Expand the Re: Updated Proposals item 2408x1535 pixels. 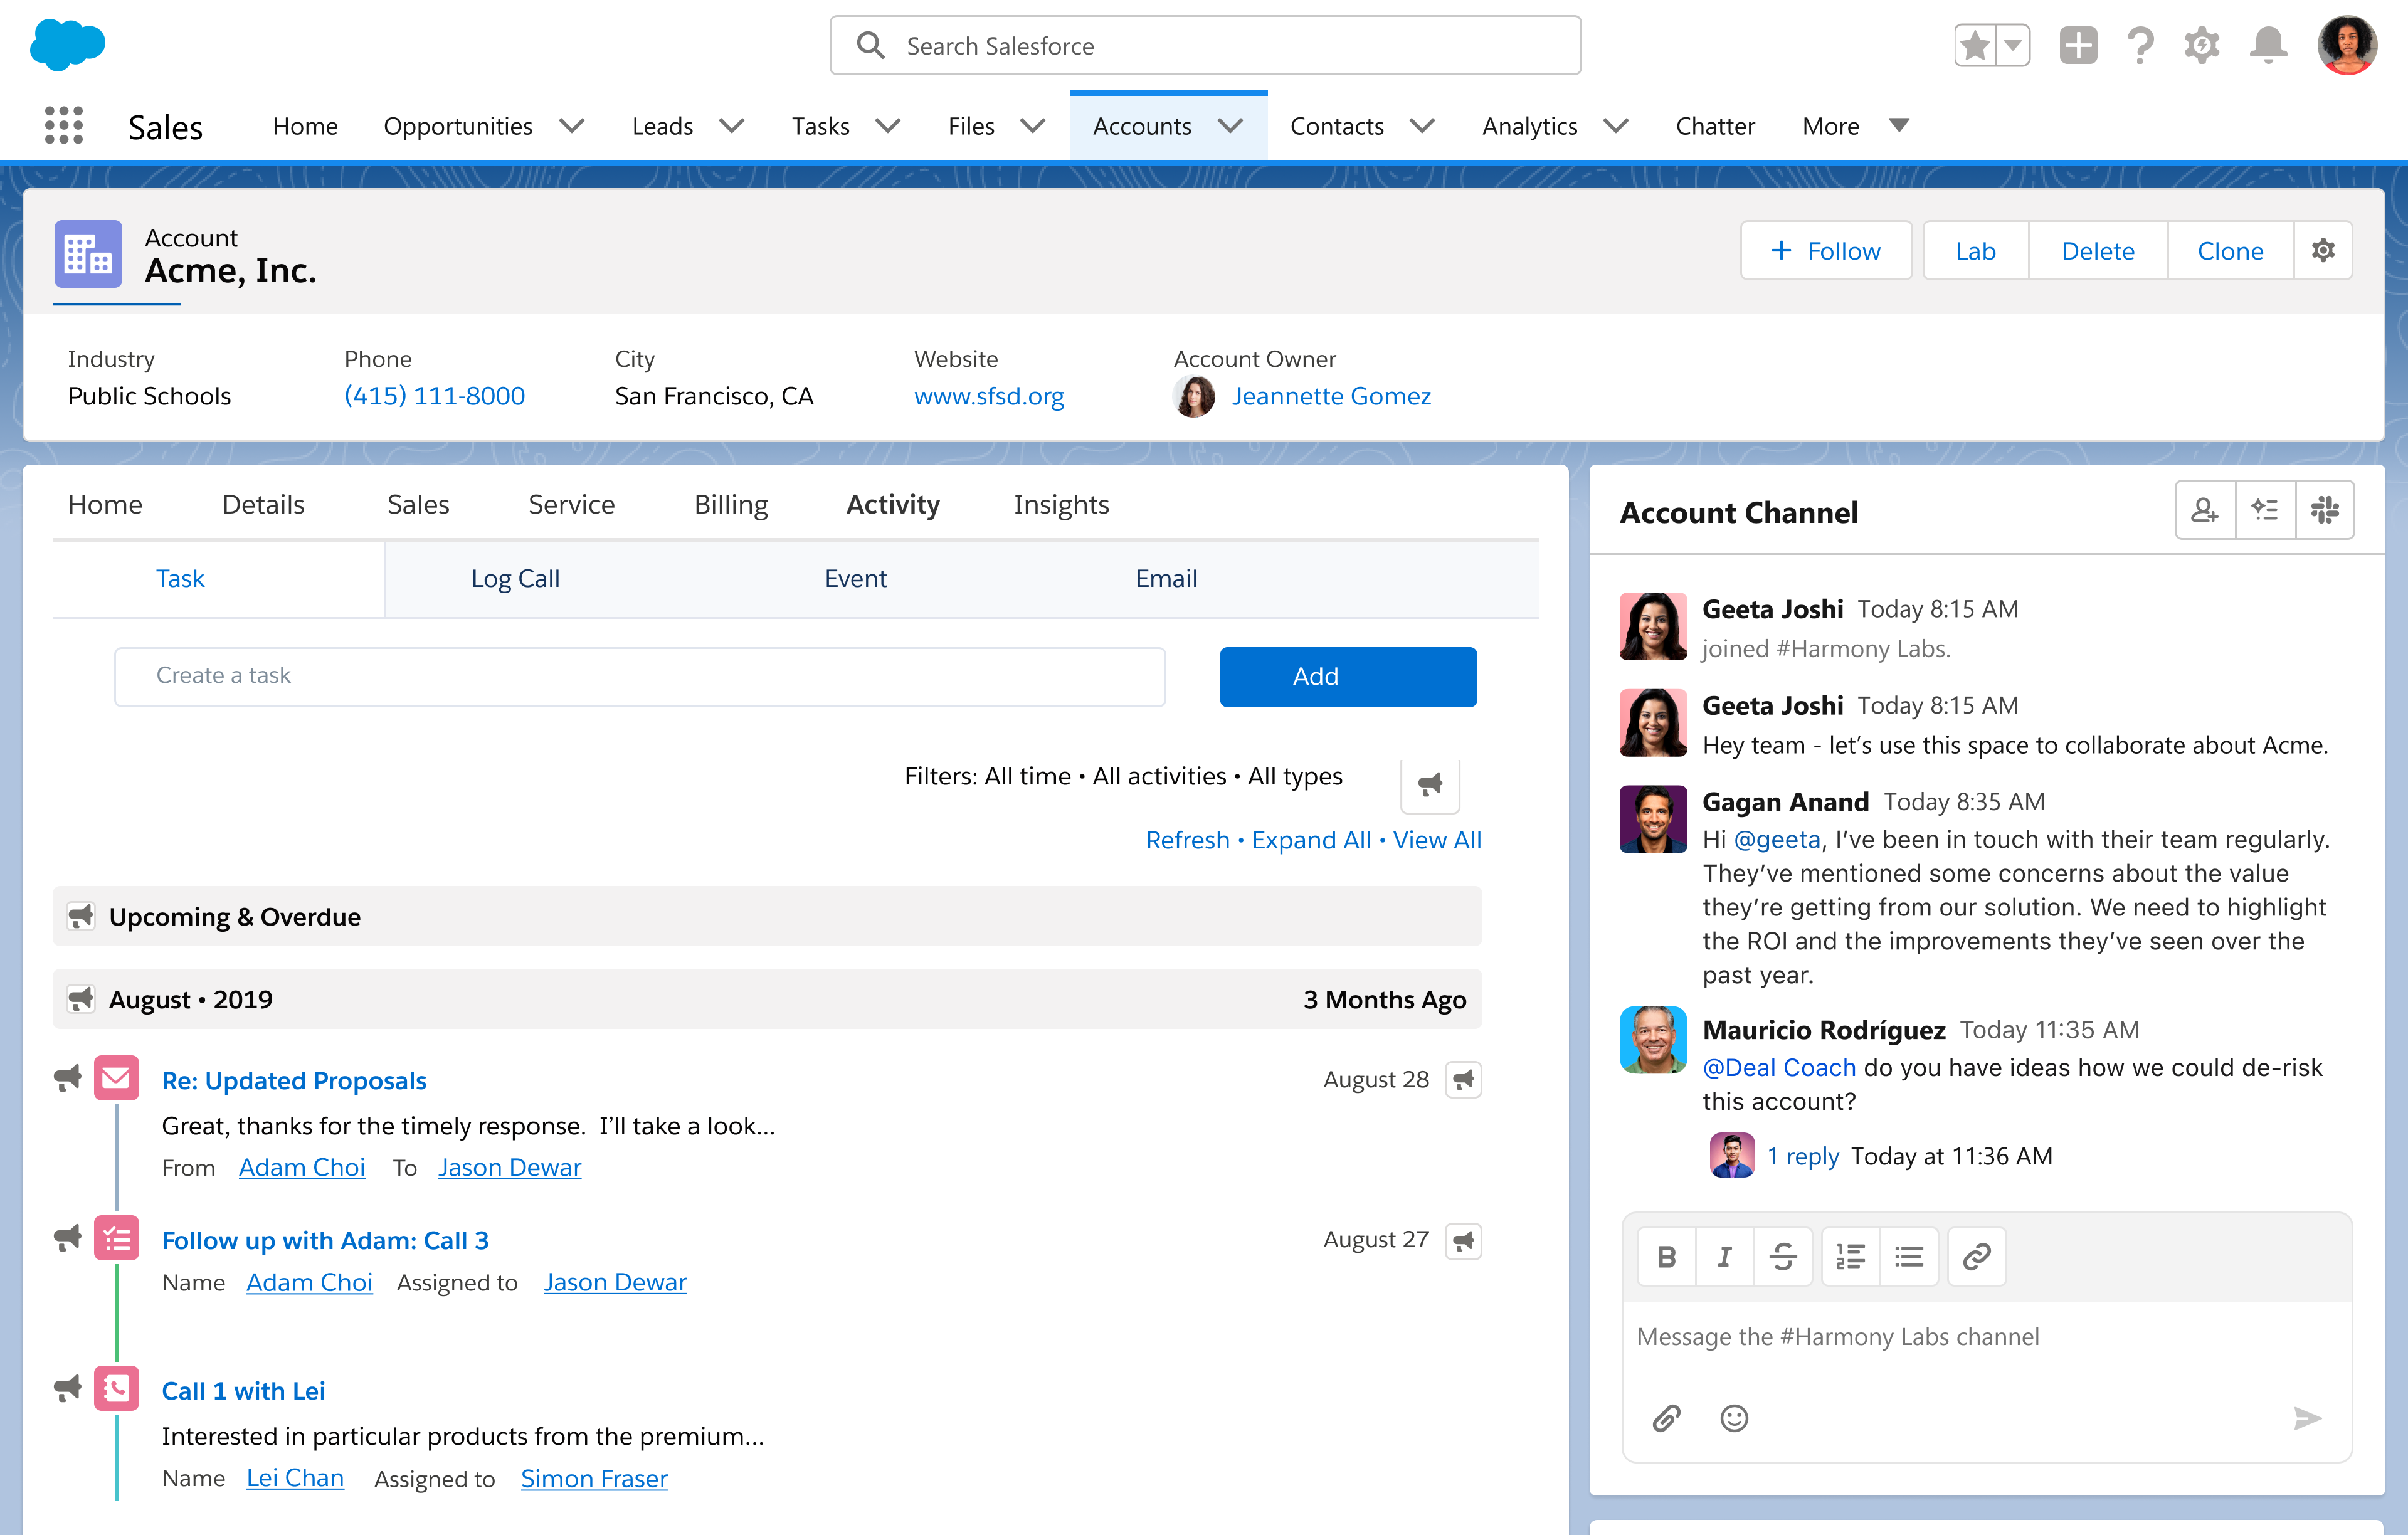67,1078
